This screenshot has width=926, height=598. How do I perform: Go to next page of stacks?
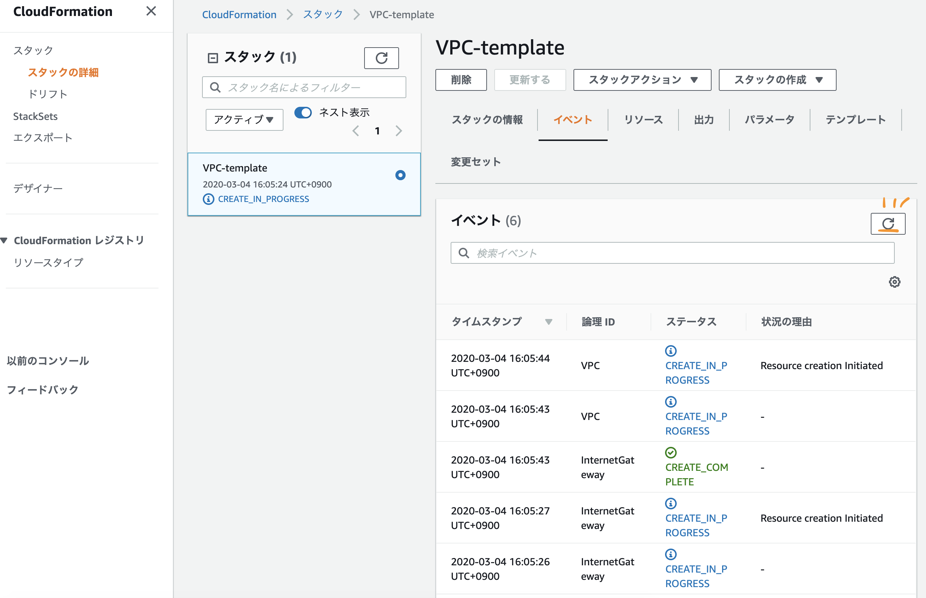pyautogui.click(x=399, y=131)
